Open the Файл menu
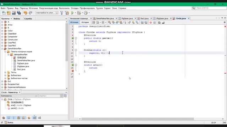 pyautogui.click(x=3, y=8)
